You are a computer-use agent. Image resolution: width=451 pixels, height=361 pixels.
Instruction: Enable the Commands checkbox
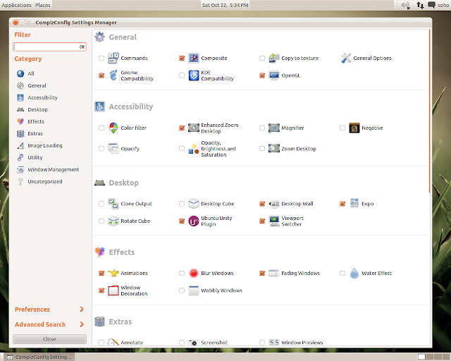pyautogui.click(x=101, y=58)
